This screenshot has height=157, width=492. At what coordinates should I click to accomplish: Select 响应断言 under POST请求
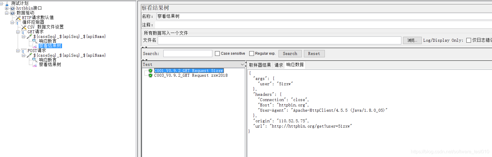click(48, 60)
